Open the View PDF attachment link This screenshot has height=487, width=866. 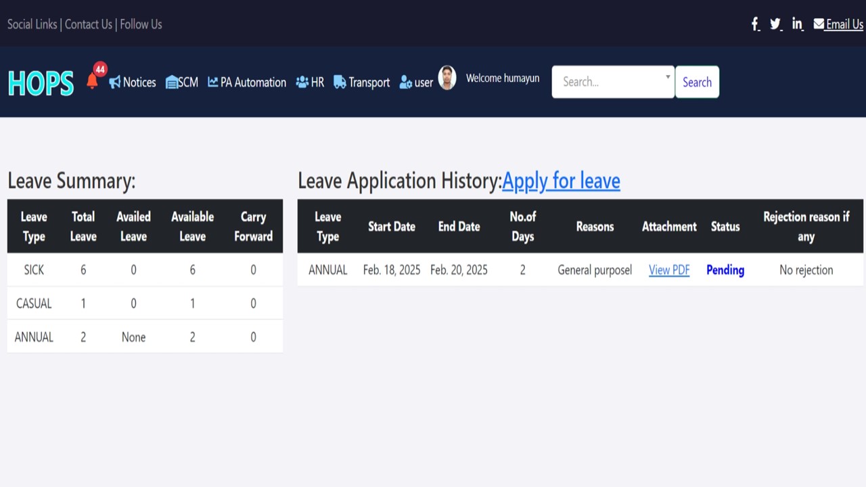[669, 270]
